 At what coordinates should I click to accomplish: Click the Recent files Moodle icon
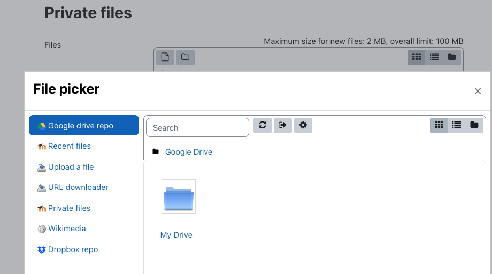[42, 147]
